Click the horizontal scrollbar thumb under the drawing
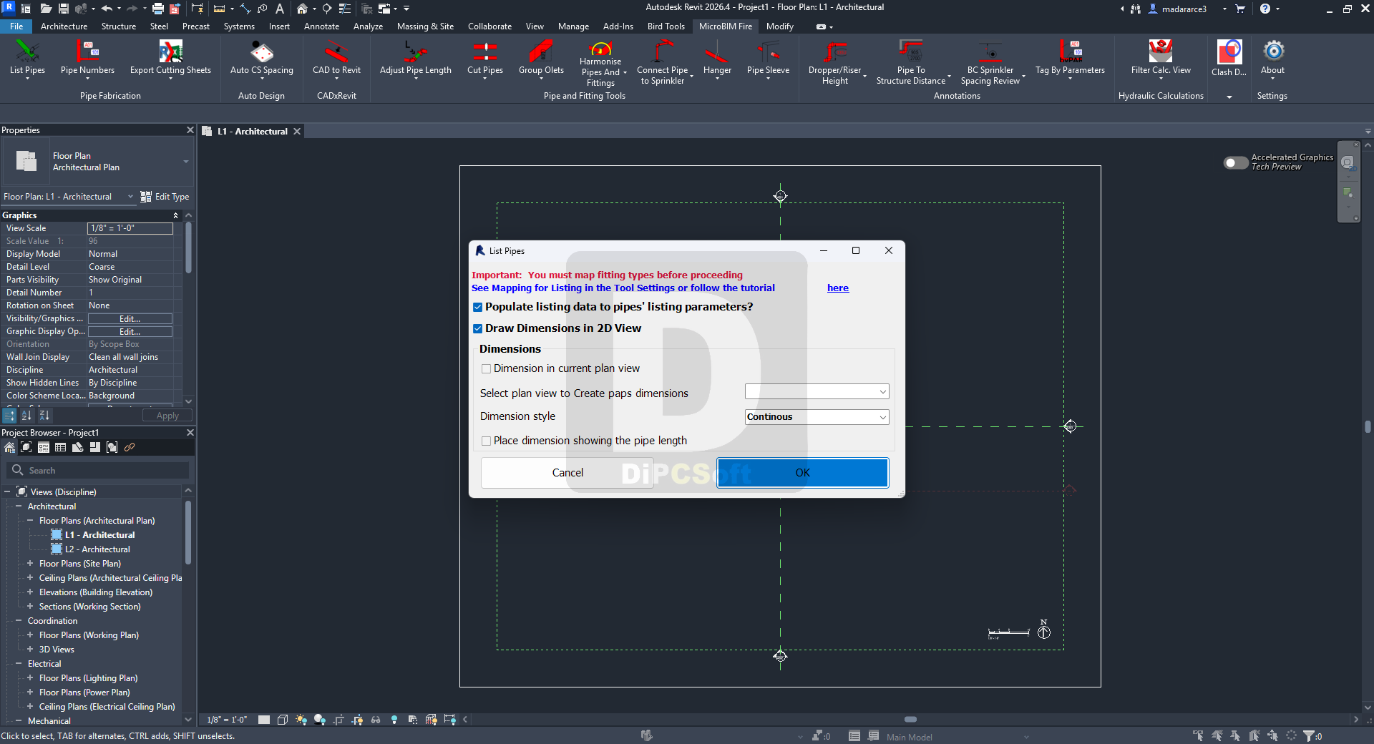This screenshot has height=744, width=1374. coord(910,720)
